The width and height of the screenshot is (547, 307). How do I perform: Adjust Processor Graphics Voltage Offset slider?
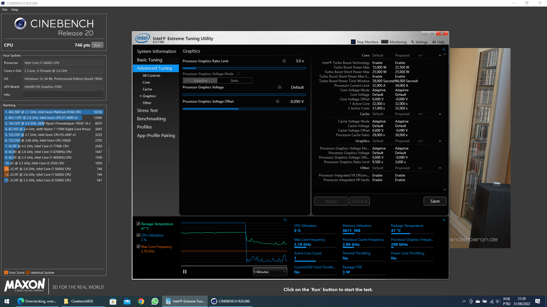(244, 109)
